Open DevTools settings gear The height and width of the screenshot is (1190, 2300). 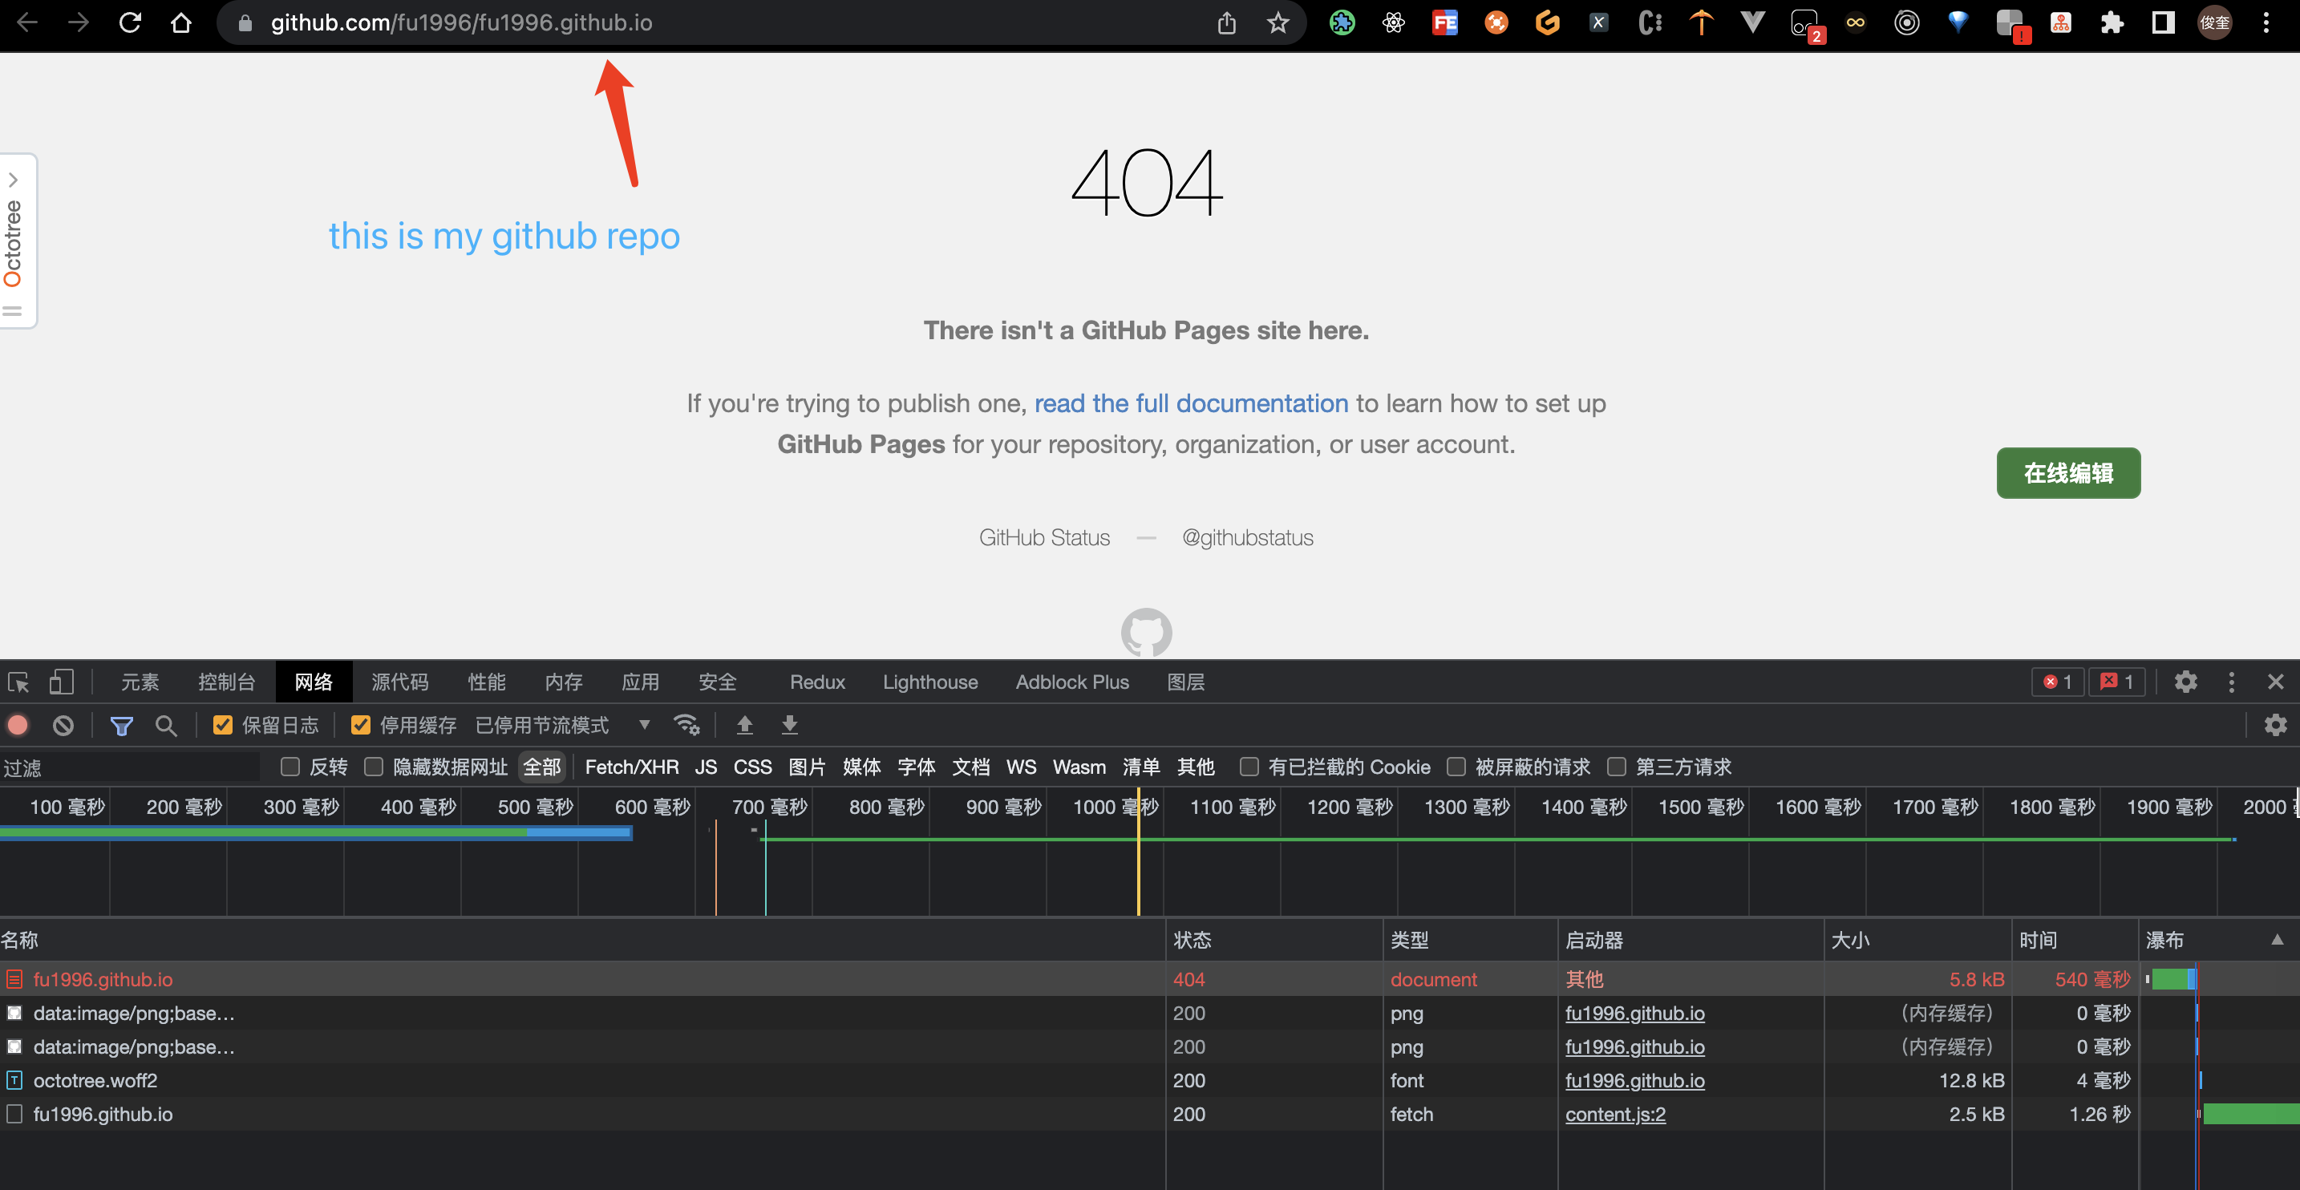(2185, 681)
